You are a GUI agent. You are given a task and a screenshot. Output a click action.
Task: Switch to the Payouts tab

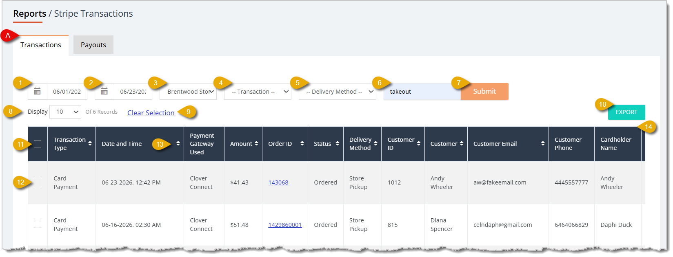(93, 45)
